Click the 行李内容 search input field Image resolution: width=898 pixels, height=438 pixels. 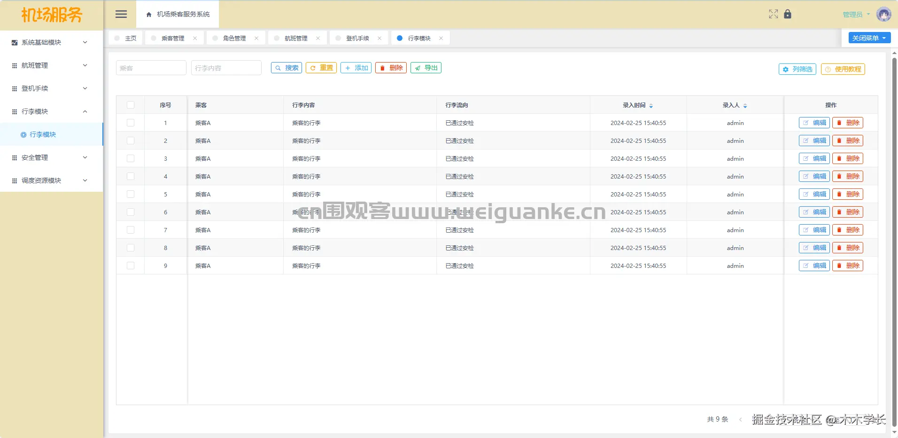click(x=226, y=68)
